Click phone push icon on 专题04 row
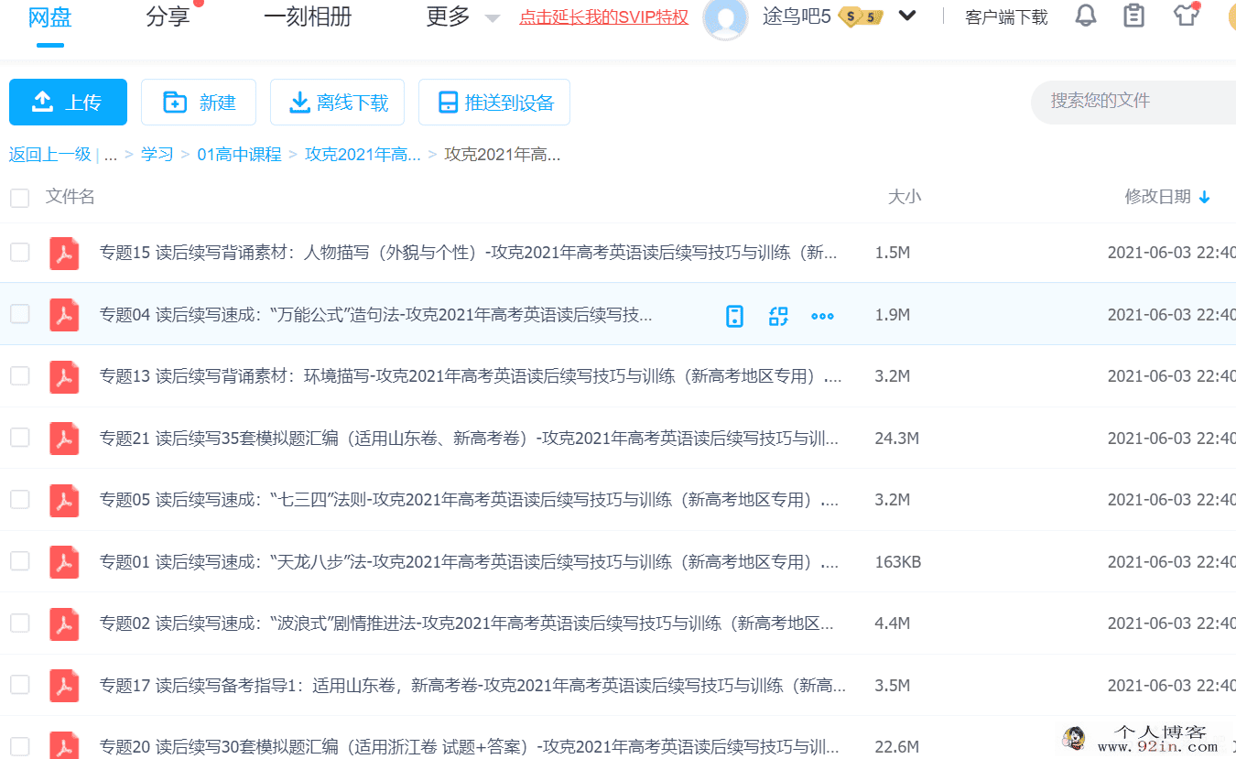The image size is (1236, 759). 734,316
